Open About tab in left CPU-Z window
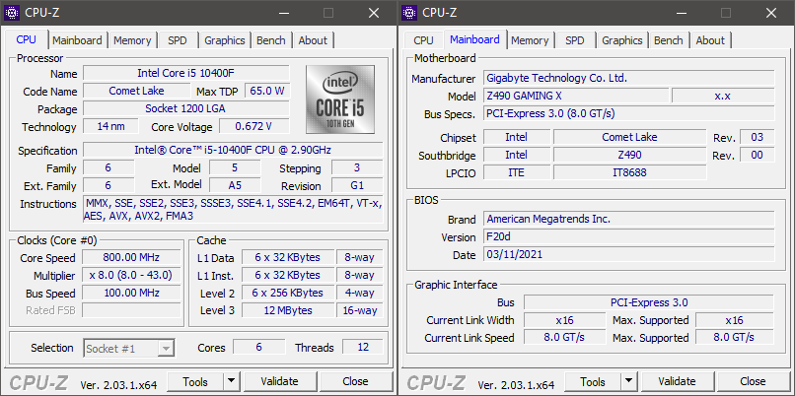Viewport: 795px width, 396px height. tap(313, 40)
